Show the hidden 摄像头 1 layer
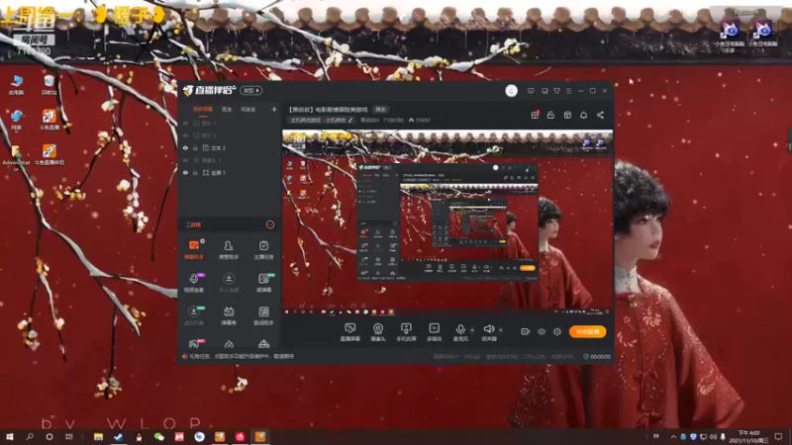This screenshot has width=792, height=445. [x=185, y=160]
